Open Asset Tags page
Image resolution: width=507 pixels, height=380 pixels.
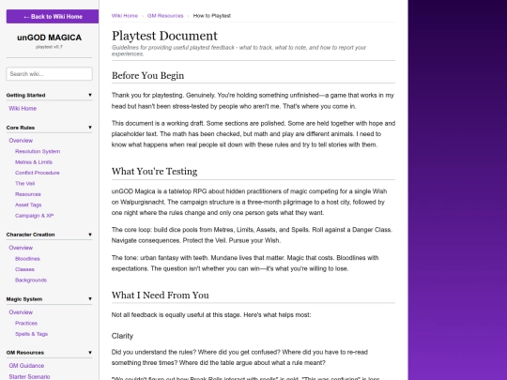pyautogui.click(x=28, y=205)
